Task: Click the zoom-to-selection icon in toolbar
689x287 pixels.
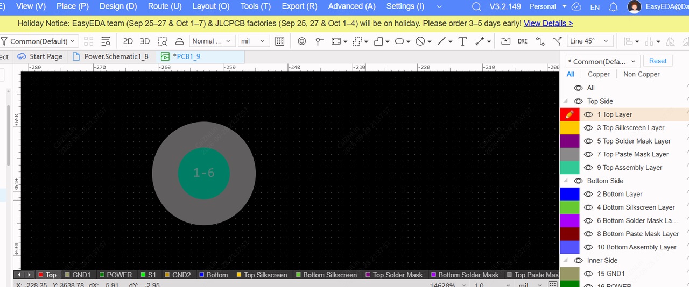Action: (x=163, y=41)
